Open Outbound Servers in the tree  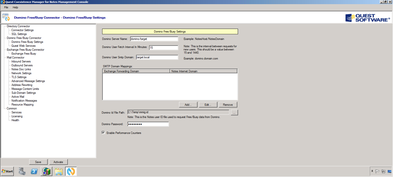[x=22, y=65]
